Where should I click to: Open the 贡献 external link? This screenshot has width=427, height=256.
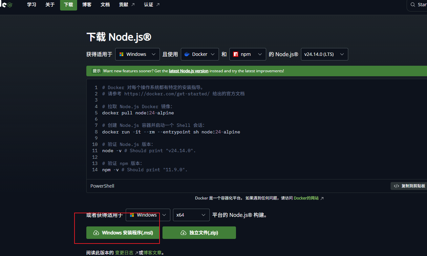(x=127, y=5)
